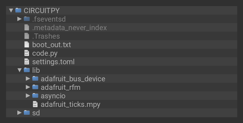Click the lib folder icon

(x=27, y=70)
